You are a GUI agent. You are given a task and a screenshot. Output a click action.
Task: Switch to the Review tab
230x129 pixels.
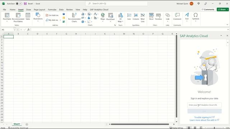pos(69,10)
